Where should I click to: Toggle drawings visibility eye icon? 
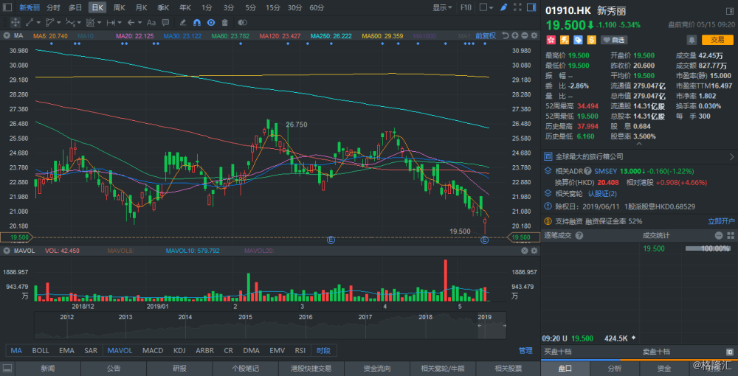coord(210,23)
